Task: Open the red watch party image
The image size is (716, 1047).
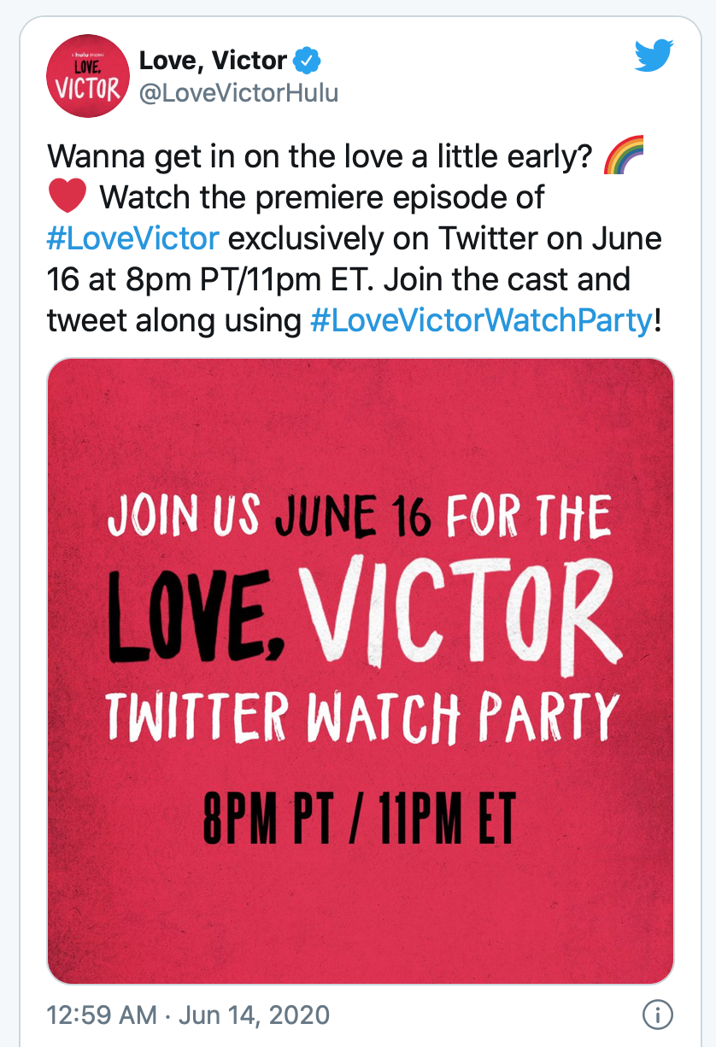Action: [360, 671]
